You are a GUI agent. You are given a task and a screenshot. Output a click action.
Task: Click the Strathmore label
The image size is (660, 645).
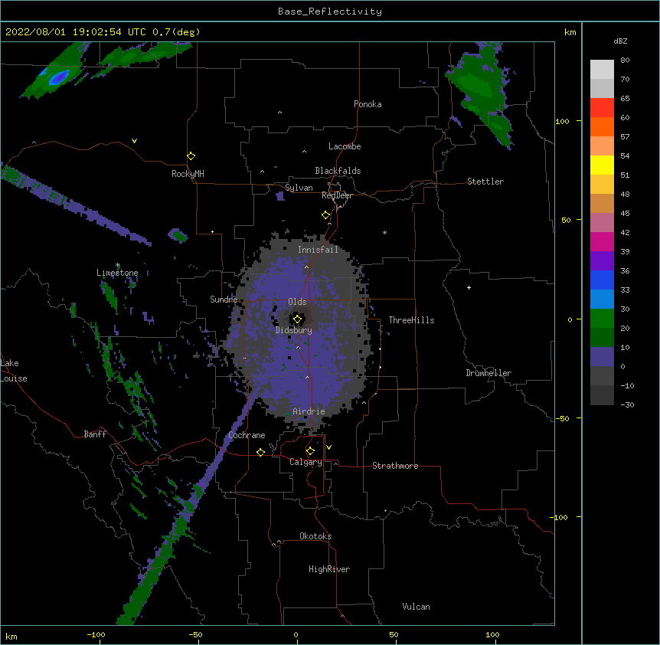click(x=395, y=466)
